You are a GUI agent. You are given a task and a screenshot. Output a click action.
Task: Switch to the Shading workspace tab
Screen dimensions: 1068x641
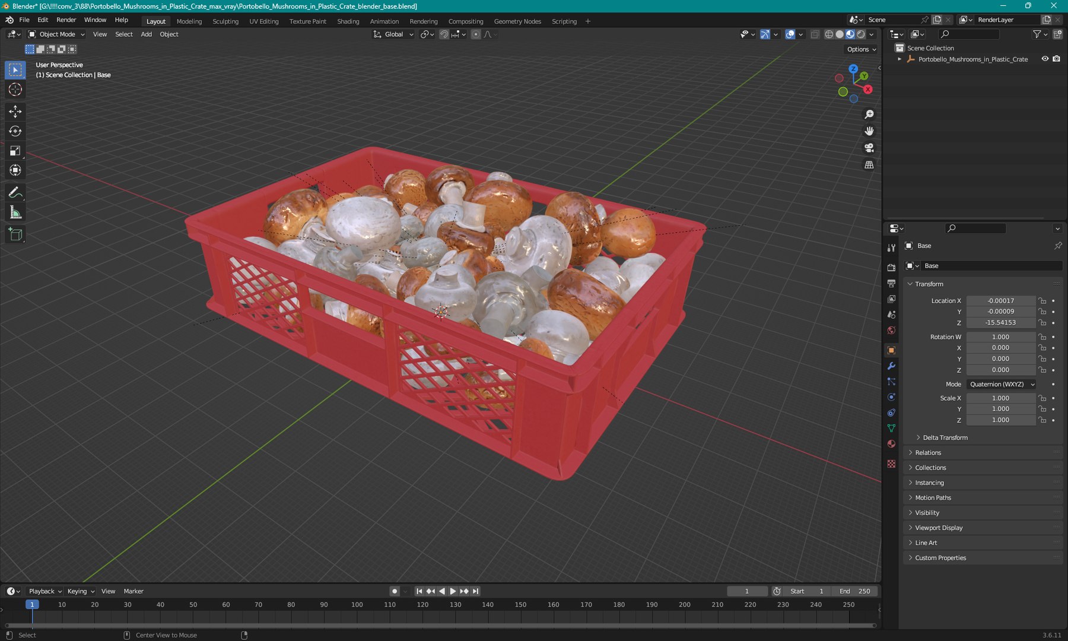click(348, 21)
